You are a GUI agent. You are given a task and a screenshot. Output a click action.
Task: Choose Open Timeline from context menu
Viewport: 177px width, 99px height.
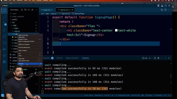(30, 51)
